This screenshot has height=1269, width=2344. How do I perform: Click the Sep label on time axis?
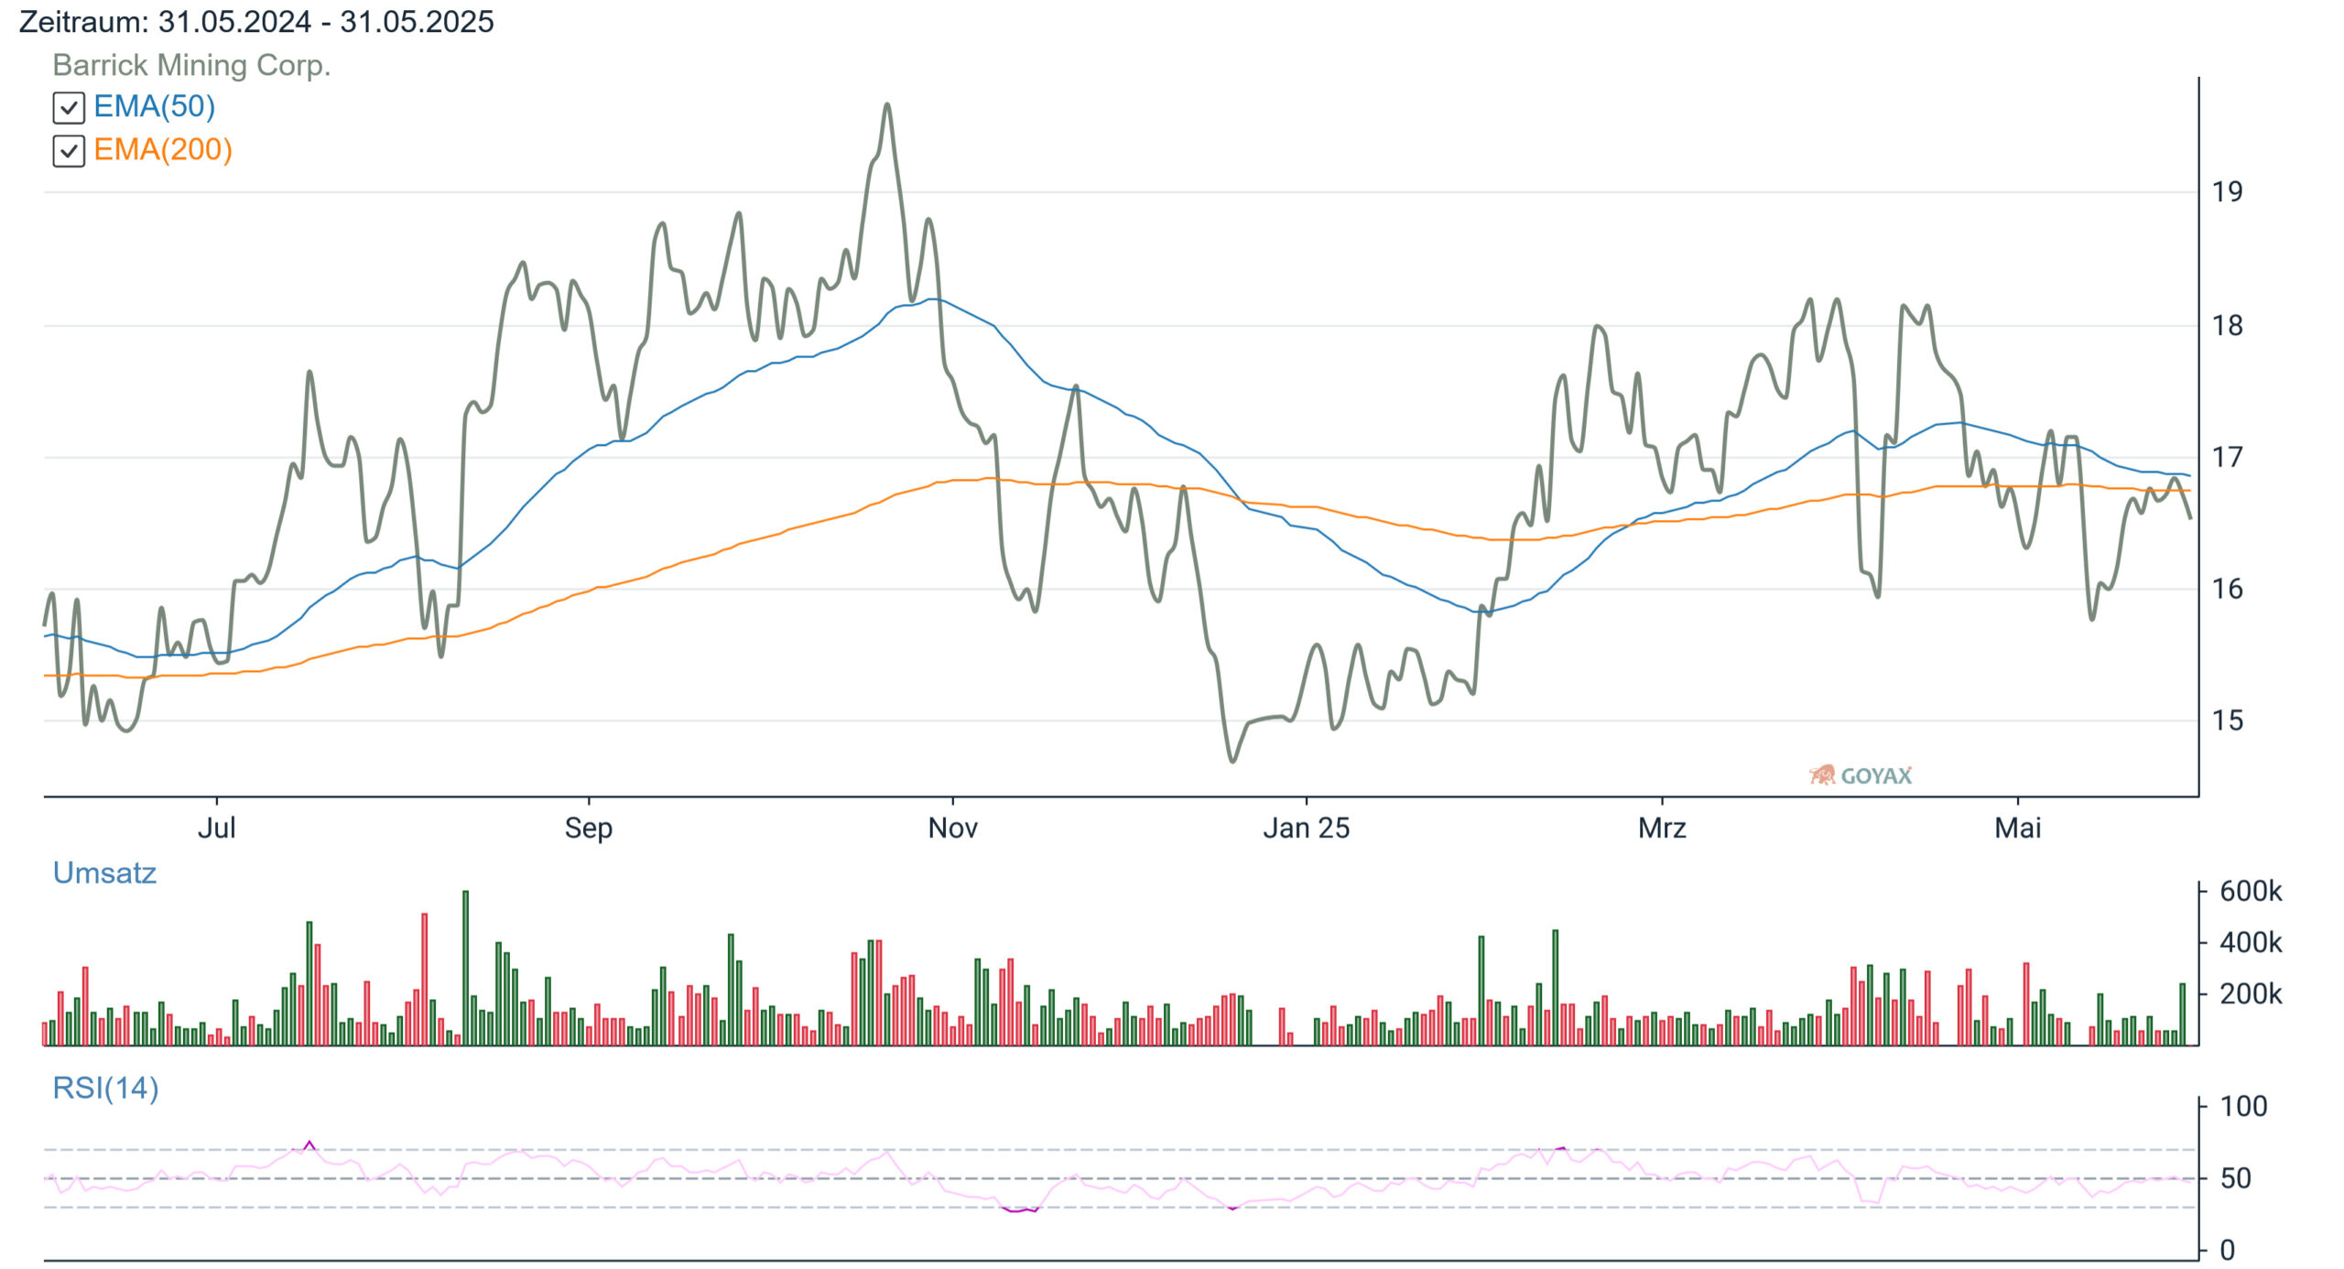[x=589, y=828]
